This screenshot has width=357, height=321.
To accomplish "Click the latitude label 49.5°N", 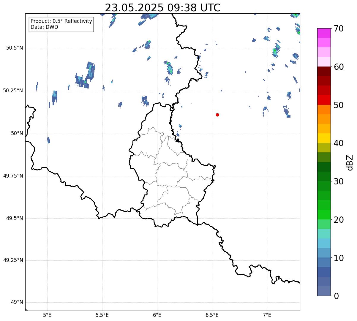I will tap(15, 218).
